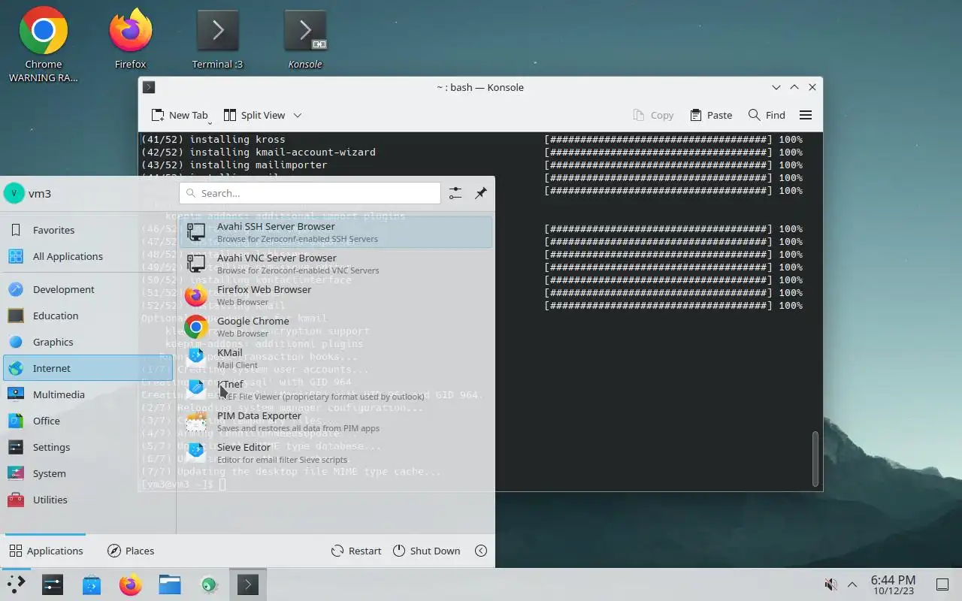Launch Google Chrome from menu
The image size is (962, 601).
click(336, 327)
